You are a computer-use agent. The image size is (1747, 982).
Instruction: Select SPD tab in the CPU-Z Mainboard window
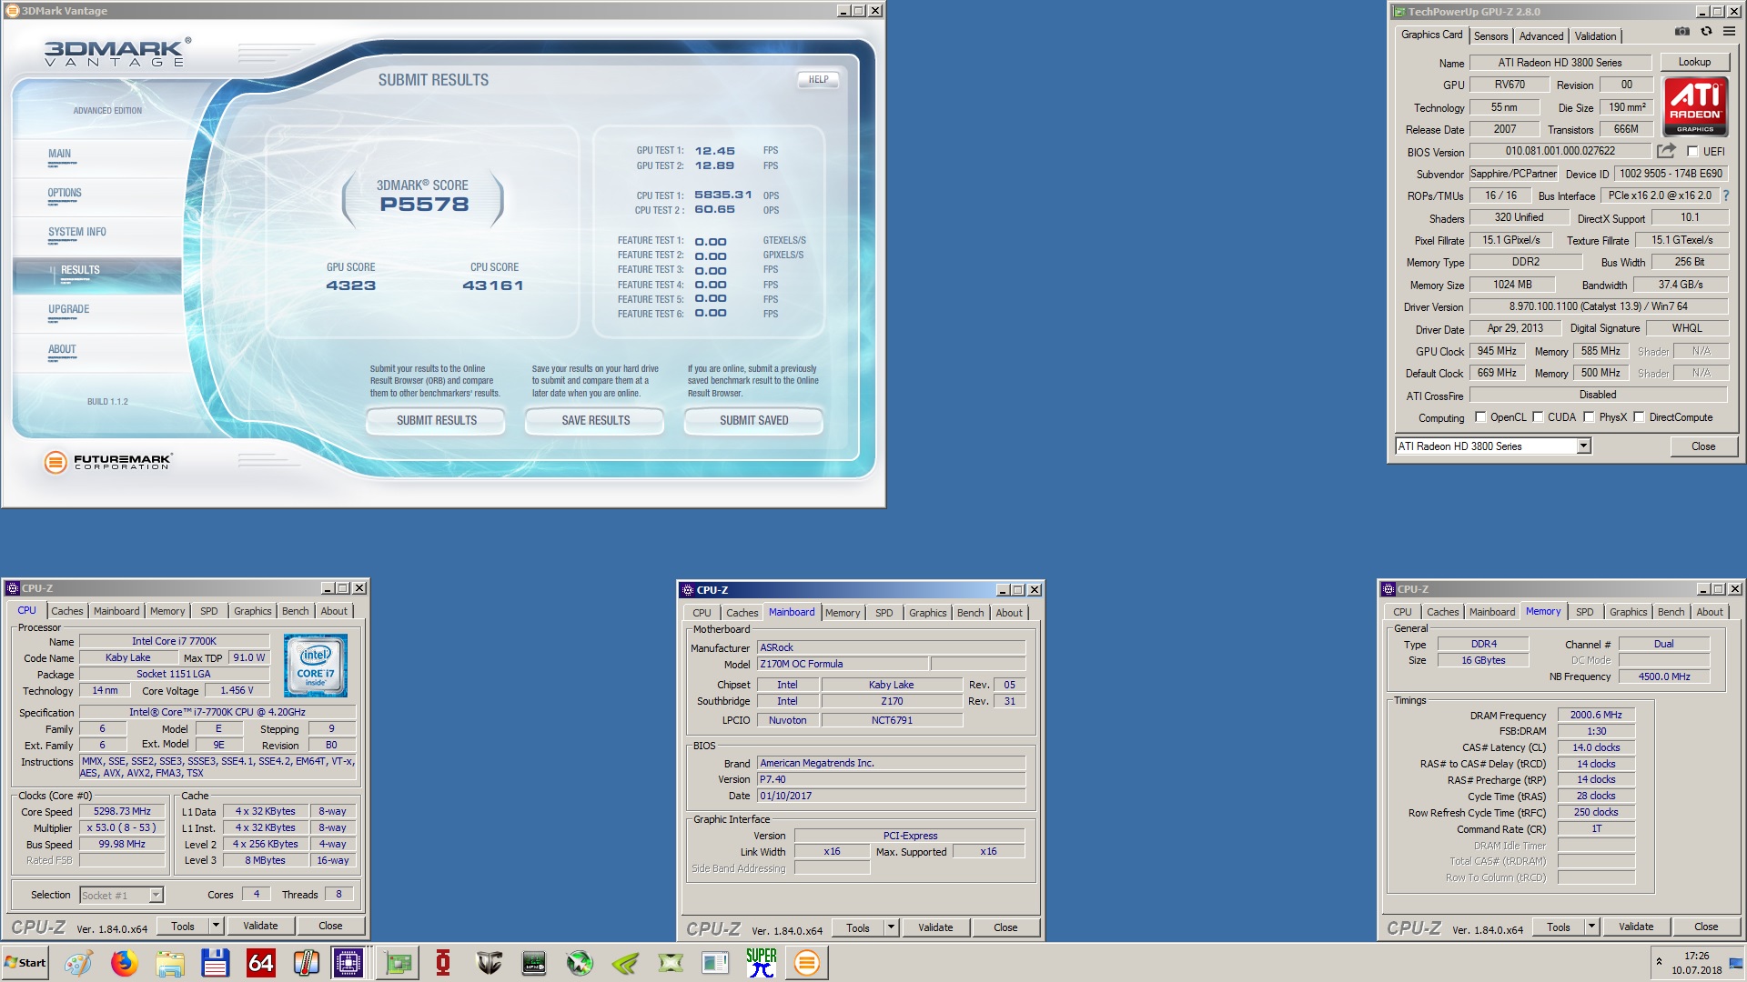884,613
